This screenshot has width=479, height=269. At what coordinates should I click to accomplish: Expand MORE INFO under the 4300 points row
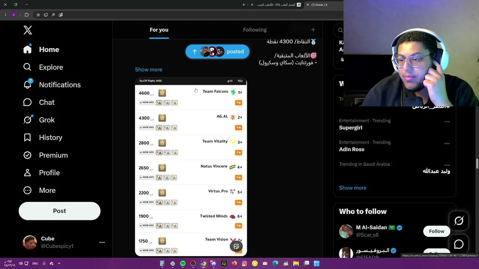tap(146, 127)
